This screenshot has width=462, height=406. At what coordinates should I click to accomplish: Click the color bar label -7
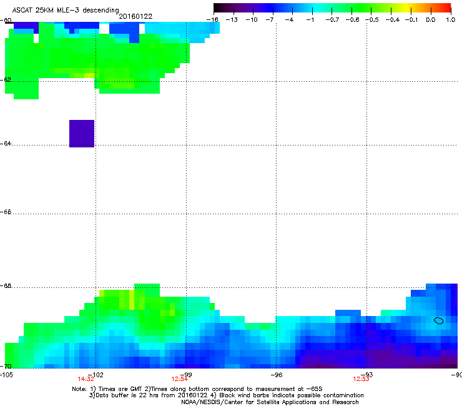(270, 20)
